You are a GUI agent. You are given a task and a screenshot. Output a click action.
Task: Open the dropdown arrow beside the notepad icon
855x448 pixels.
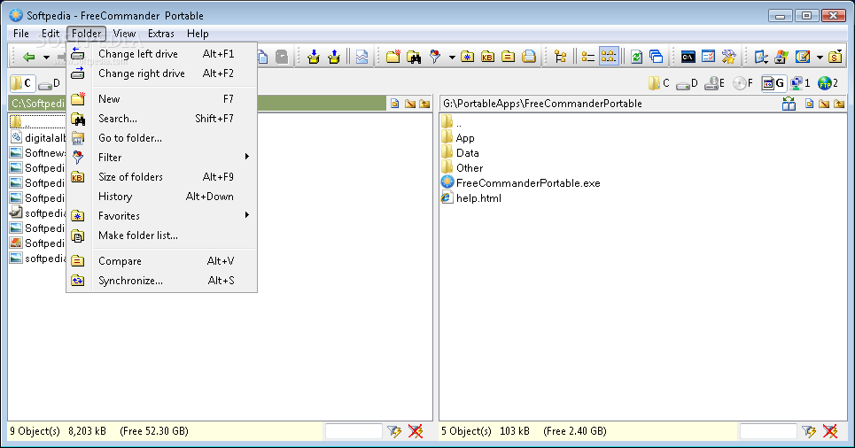819,57
